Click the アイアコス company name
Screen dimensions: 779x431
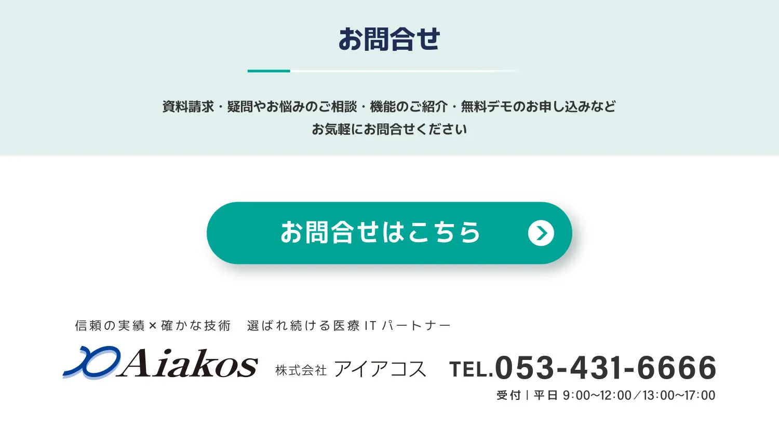tap(380, 369)
